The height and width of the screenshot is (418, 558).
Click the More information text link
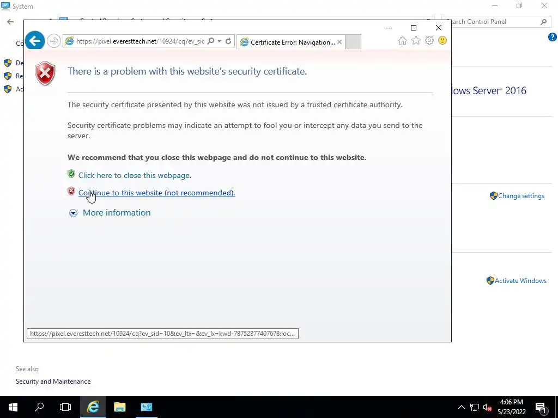(x=117, y=213)
